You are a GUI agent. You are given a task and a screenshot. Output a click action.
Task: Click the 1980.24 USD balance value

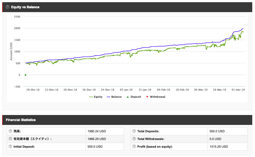coord(97,131)
